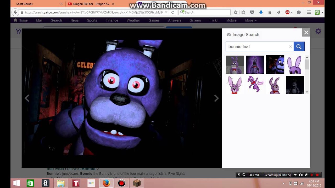Open the Yahoo settings gear icon
This screenshot has width=335, height=188.
point(318,31)
